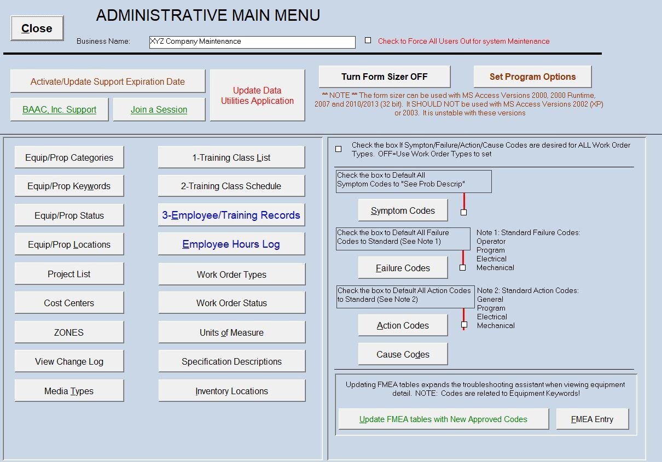The width and height of the screenshot is (662, 462).
Task: Open the ZONES list
Action: point(69,332)
